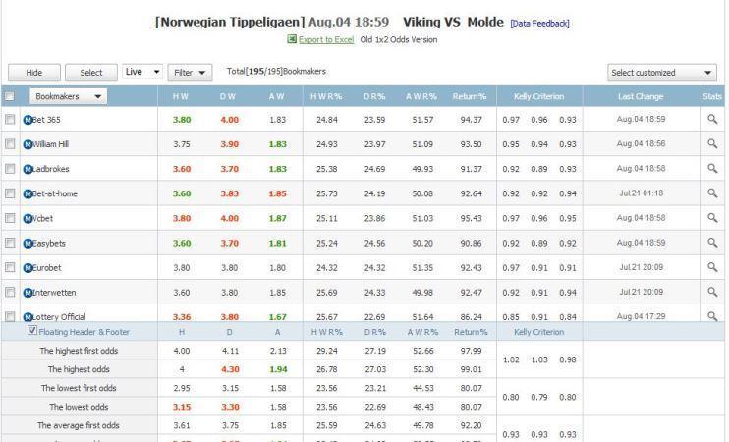Image resolution: width=729 pixels, height=442 pixels.
Task: Click the Ladbrokes stats magnifier icon
Action: pyautogui.click(x=712, y=168)
